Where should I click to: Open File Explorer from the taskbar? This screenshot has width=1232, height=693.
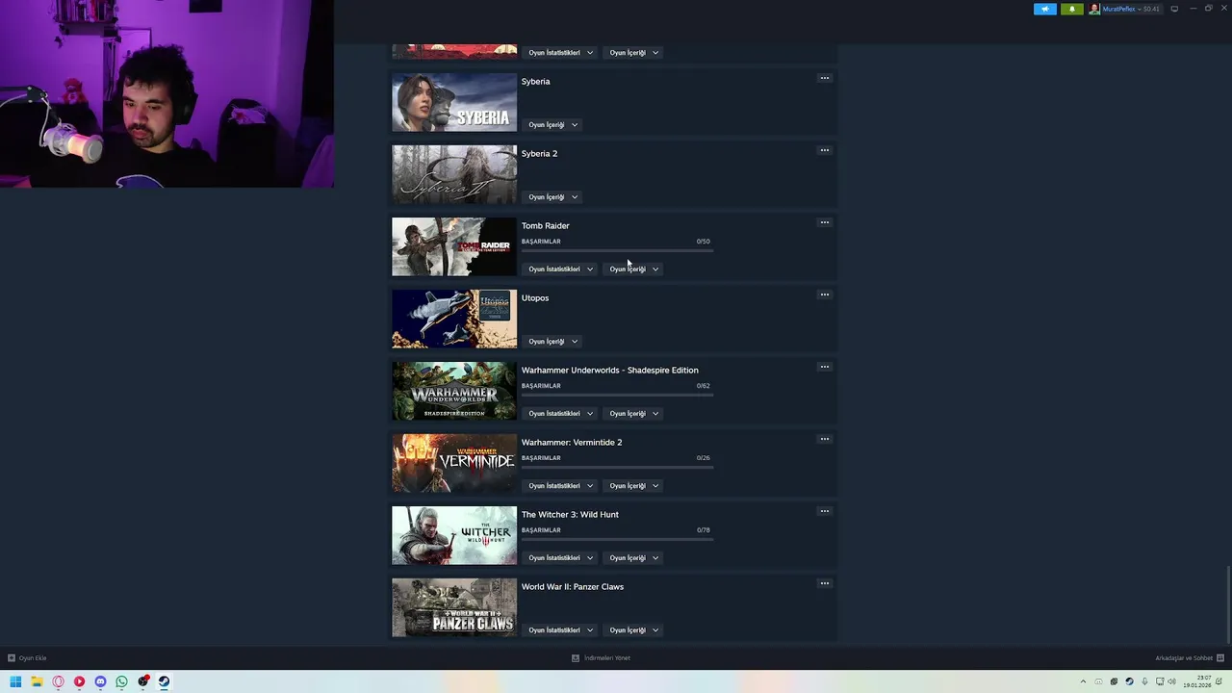pos(37,681)
